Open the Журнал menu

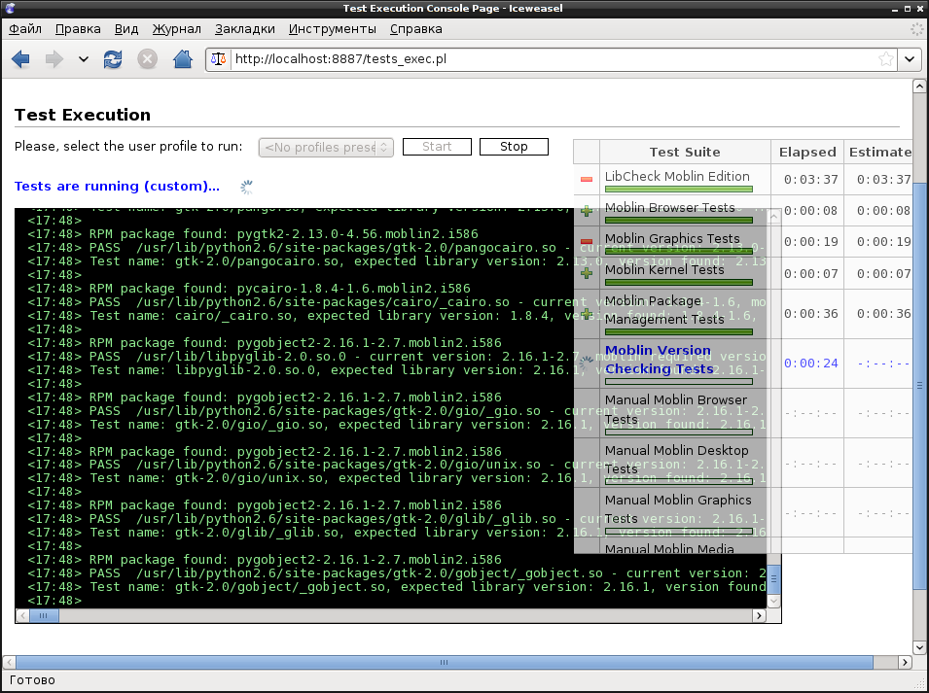click(176, 29)
